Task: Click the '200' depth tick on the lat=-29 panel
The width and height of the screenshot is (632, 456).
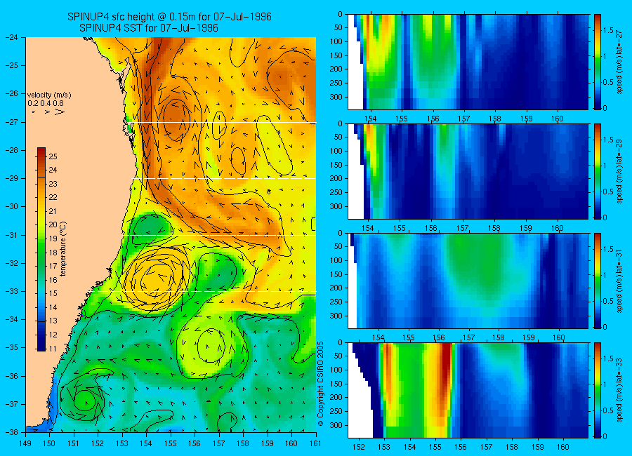Action: point(336,178)
